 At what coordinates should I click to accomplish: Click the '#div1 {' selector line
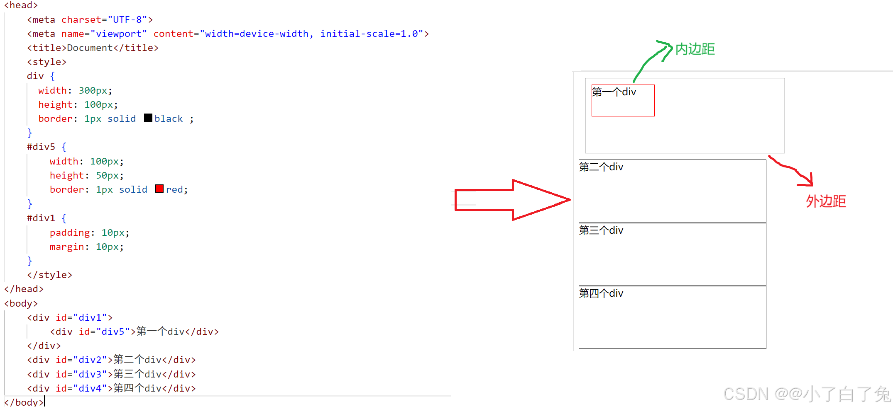click(46, 218)
